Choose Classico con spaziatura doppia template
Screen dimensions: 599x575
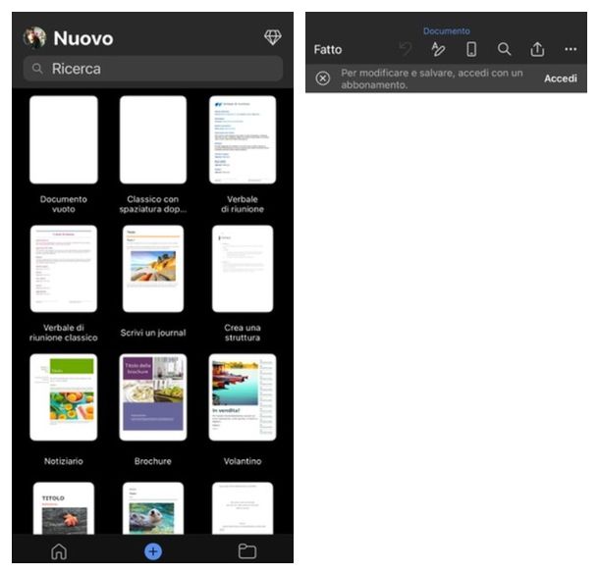click(x=153, y=139)
